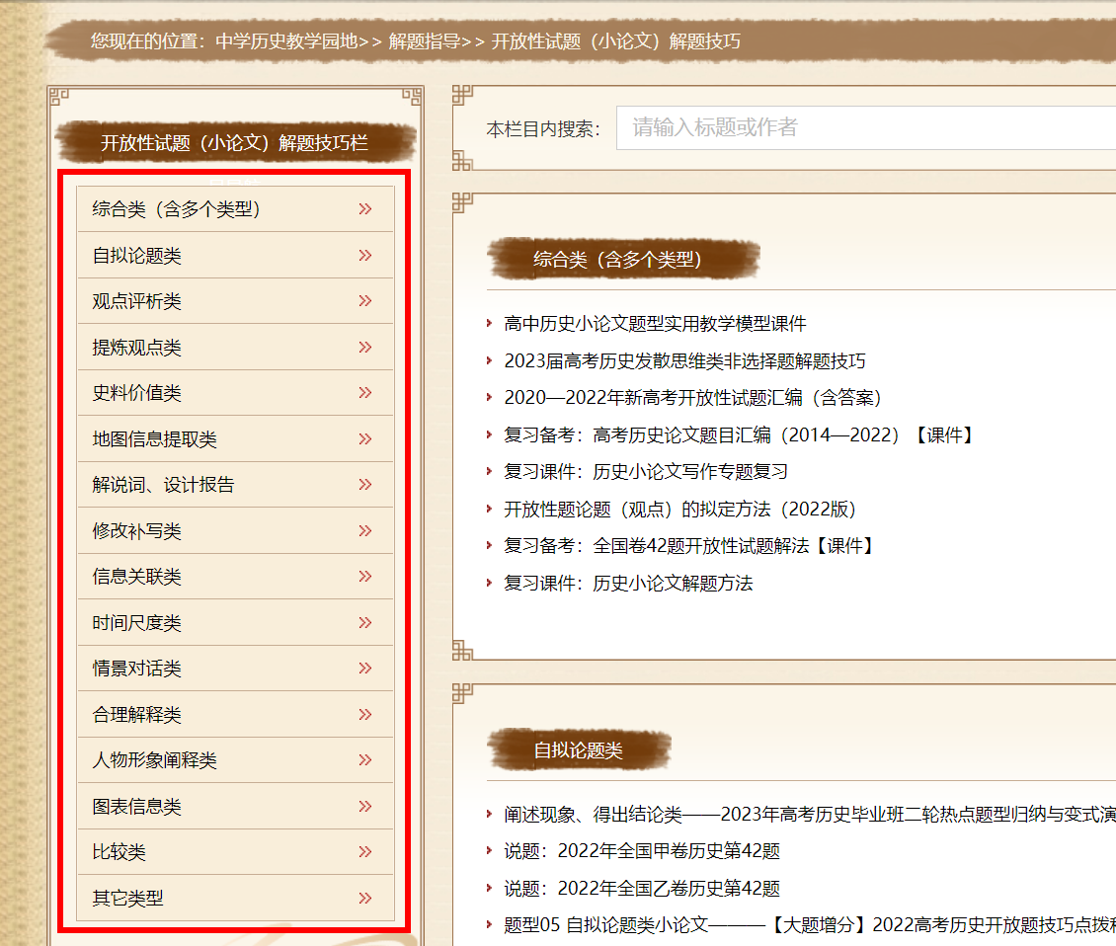Select 解说词、设计报告 in the sidebar

[164, 485]
